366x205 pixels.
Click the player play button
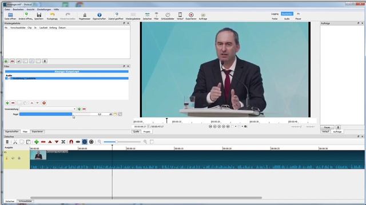click(219, 126)
